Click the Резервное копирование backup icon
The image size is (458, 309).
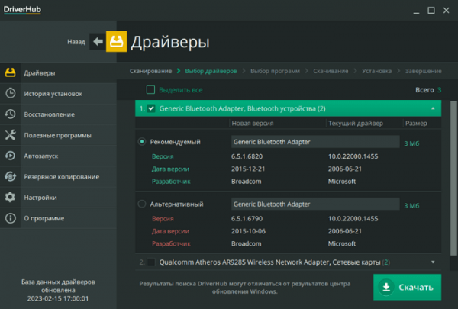[x=10, y=176]
